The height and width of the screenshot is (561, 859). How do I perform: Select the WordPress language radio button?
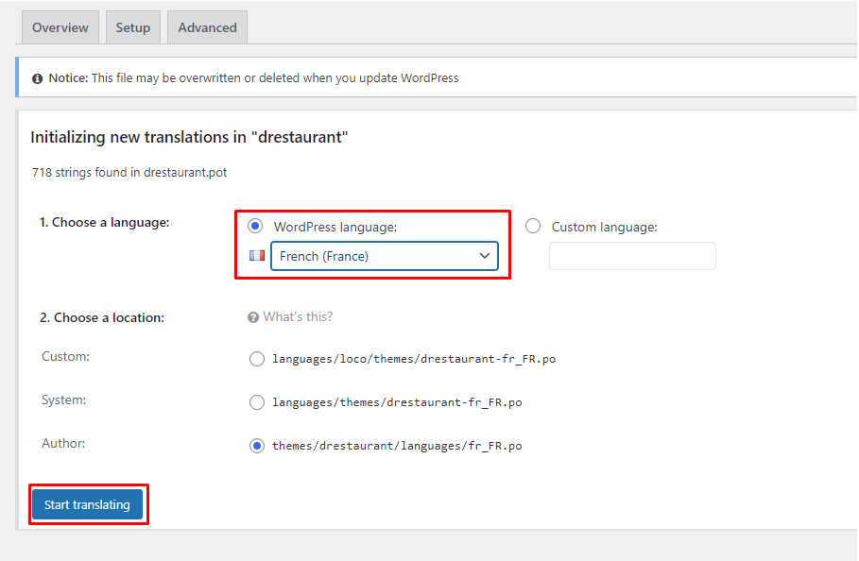tap(254, 227)
